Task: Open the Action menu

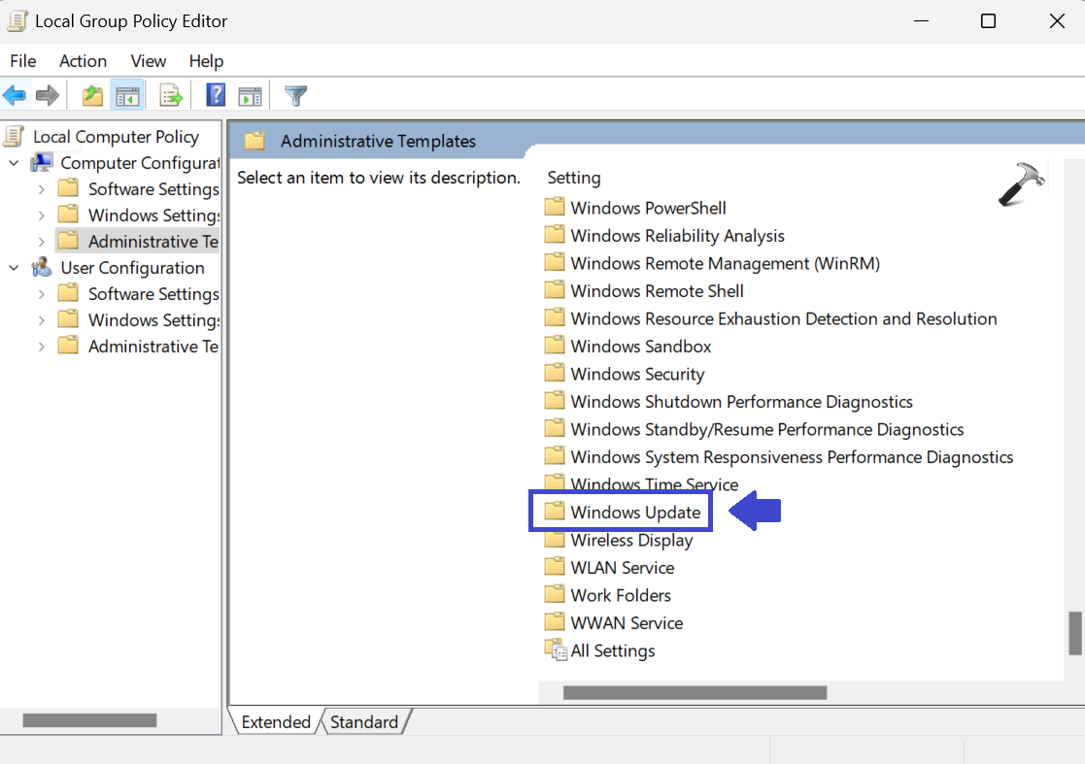Action: (83, 60)
